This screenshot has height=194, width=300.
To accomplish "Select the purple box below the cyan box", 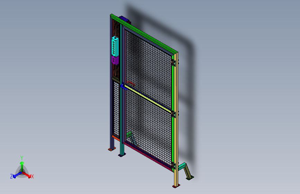I will (115, 60).
